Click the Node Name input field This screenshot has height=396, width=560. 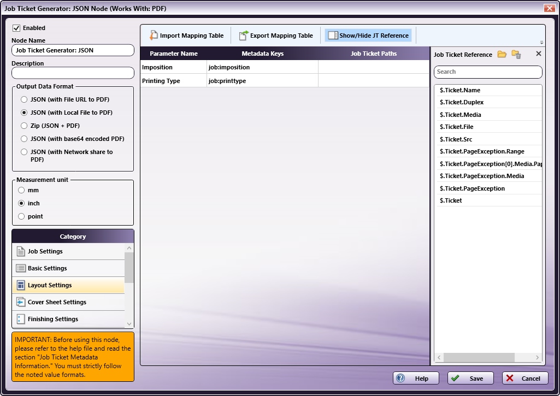pos(73,50)
